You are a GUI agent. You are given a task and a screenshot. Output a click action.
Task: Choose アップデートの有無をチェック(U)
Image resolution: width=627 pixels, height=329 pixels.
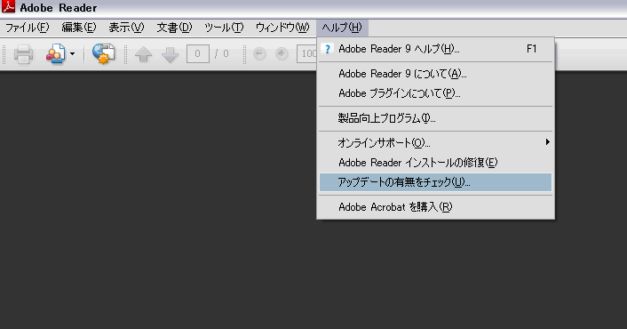tap(435, 182)
